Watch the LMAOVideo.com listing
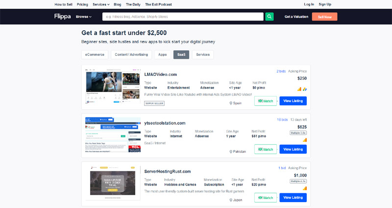The height and width of the screenshot is (208, 392). tap(266, 101)
